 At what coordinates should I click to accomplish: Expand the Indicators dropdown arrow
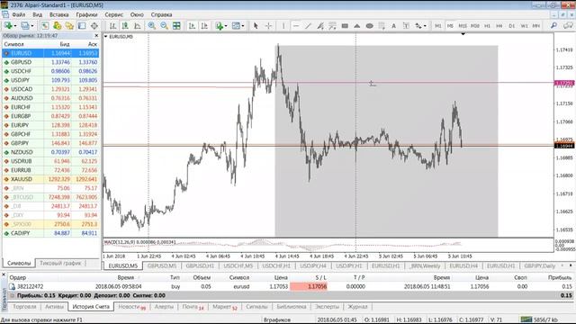tap(226, 26)
